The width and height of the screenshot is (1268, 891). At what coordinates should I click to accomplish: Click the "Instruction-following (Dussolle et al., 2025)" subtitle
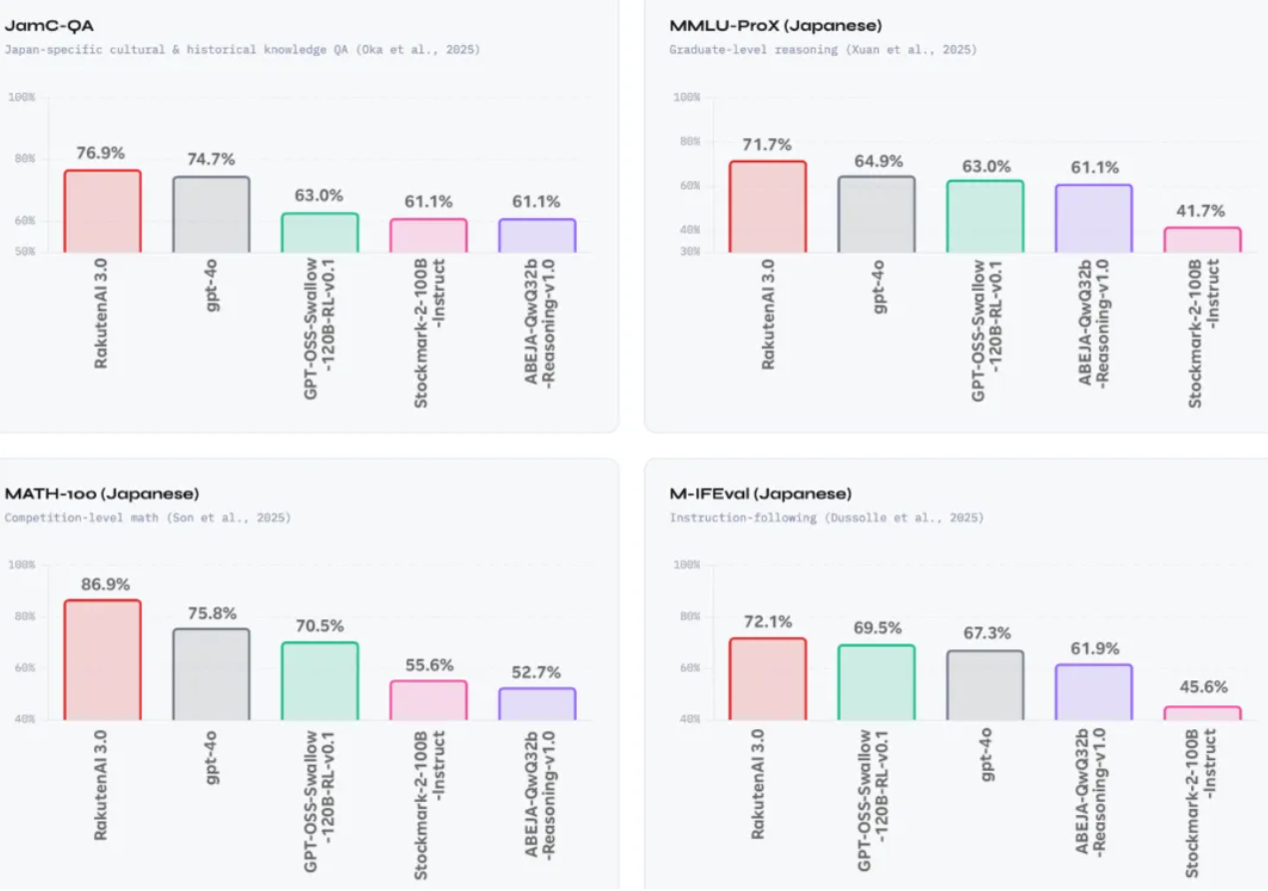tap(826, 517)
